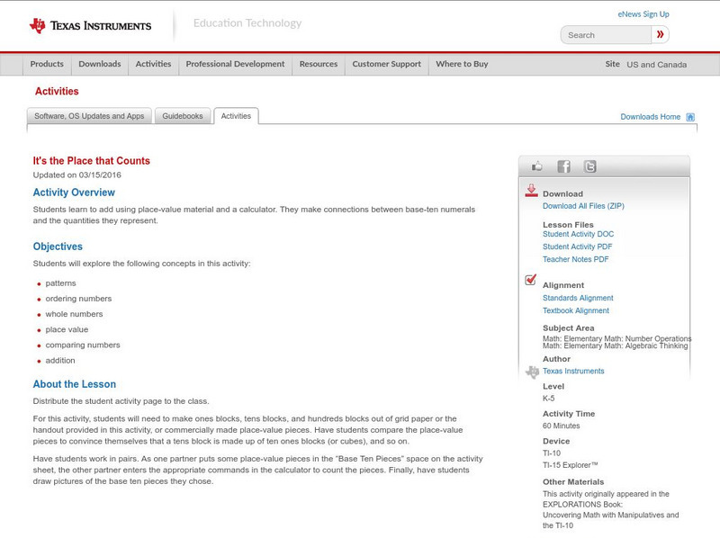Image resolution: width=720 pixels, height=538 pixels.
Task: Click the Education Technology header text
Action: pos(247,23)
